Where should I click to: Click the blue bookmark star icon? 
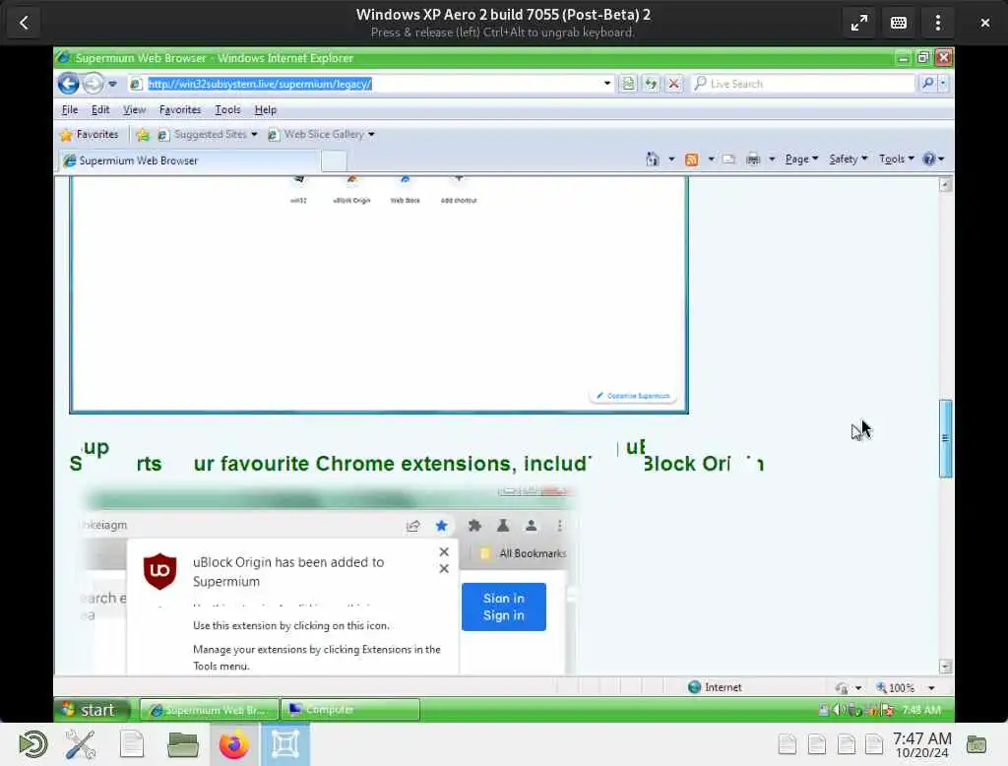point(442,526)
